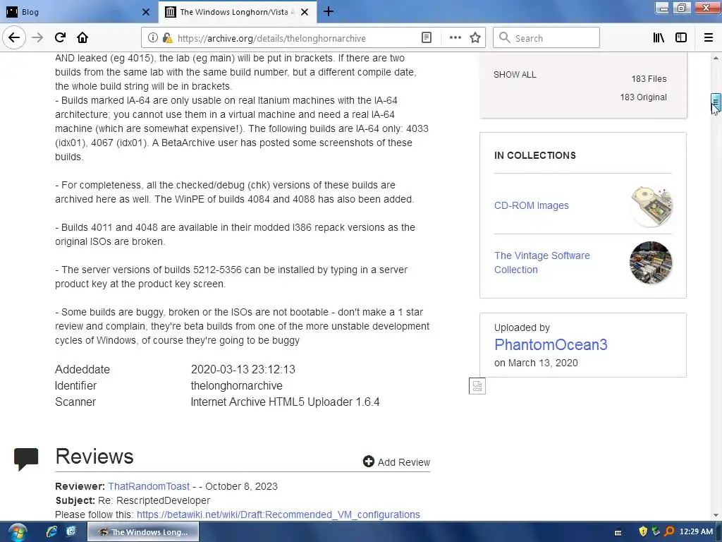Open the 183 Files link
722x542 pixels.
pyautogui.click(x=649, y=79)
